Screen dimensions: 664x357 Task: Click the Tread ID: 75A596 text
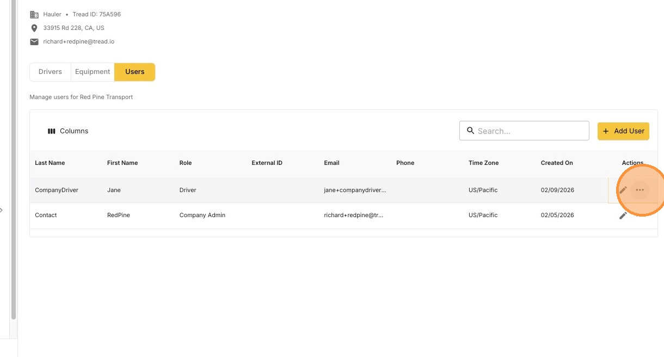pyautogui.click(x=97, y=14)
